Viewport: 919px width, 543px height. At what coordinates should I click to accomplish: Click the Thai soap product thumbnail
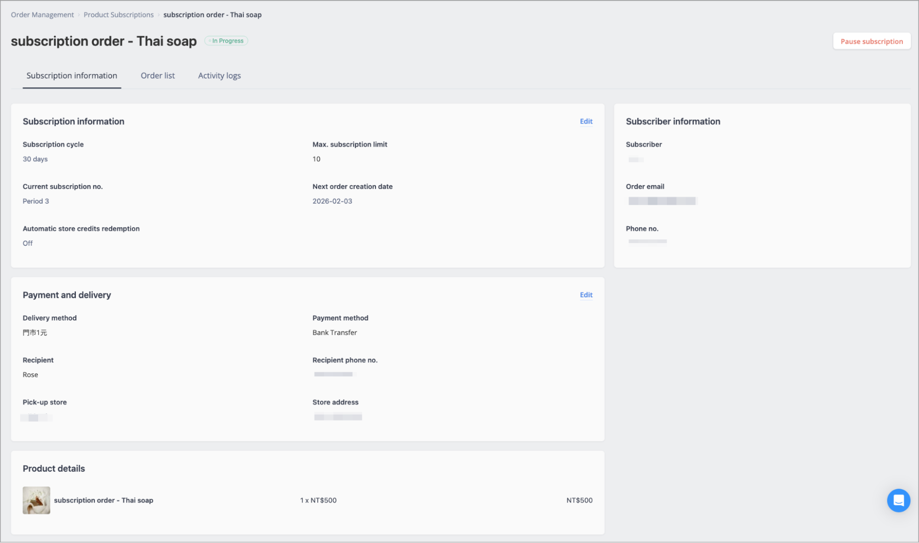36,500
